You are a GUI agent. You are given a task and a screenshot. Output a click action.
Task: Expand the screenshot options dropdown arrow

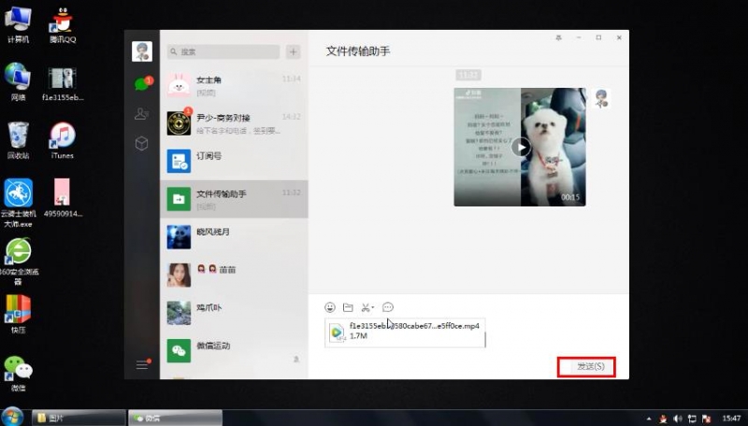[372, 307]
